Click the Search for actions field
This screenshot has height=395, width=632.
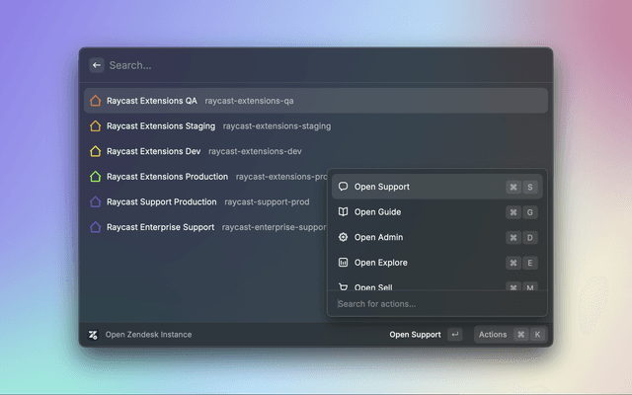click(434, 304)
